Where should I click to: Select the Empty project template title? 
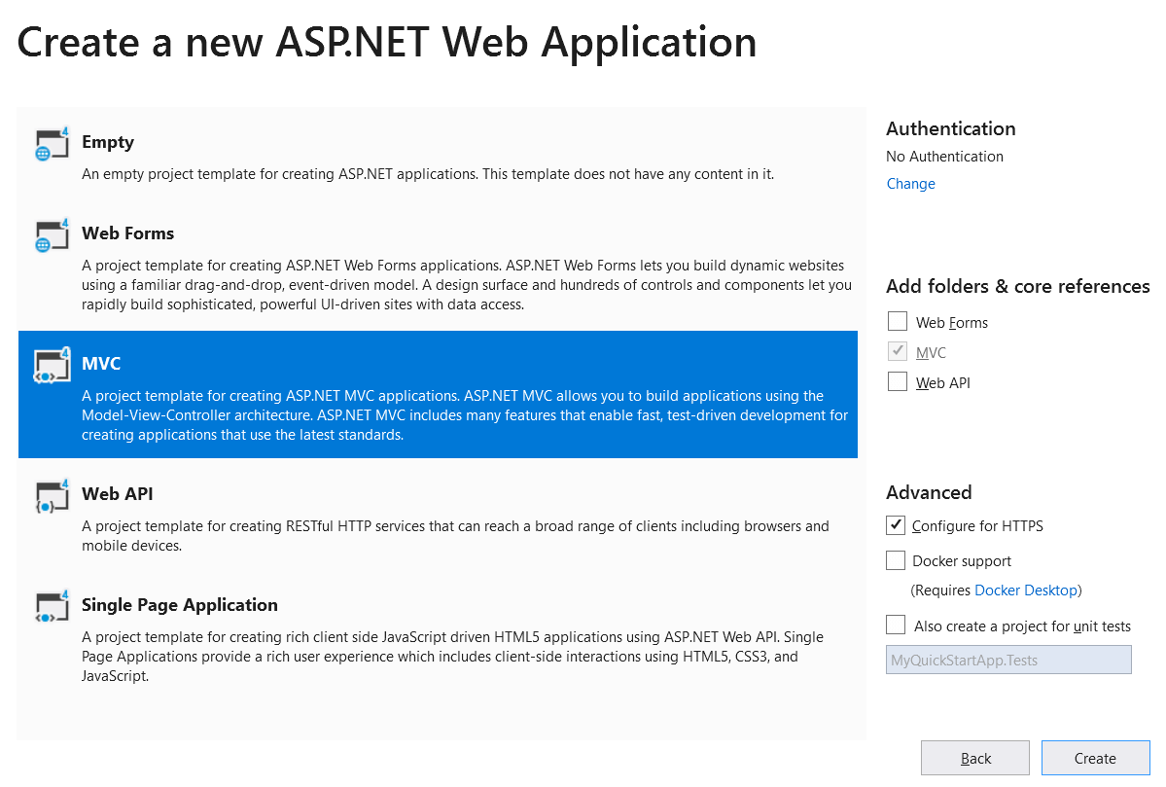(x=108, y=142)
